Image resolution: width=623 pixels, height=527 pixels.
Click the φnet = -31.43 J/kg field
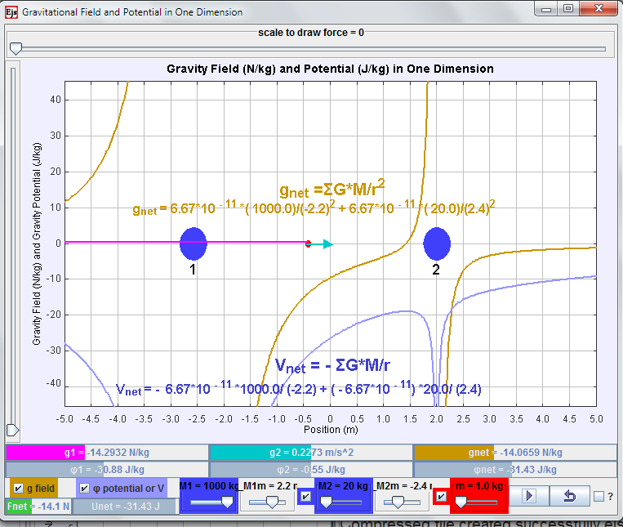pyautogui.click(x=515, y=469)
